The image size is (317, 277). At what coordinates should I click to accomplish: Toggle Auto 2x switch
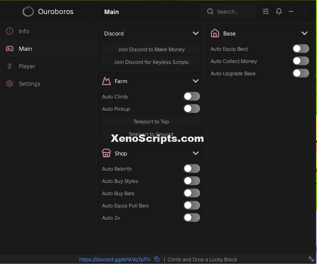pyautogui.click(x=192, y=217)
